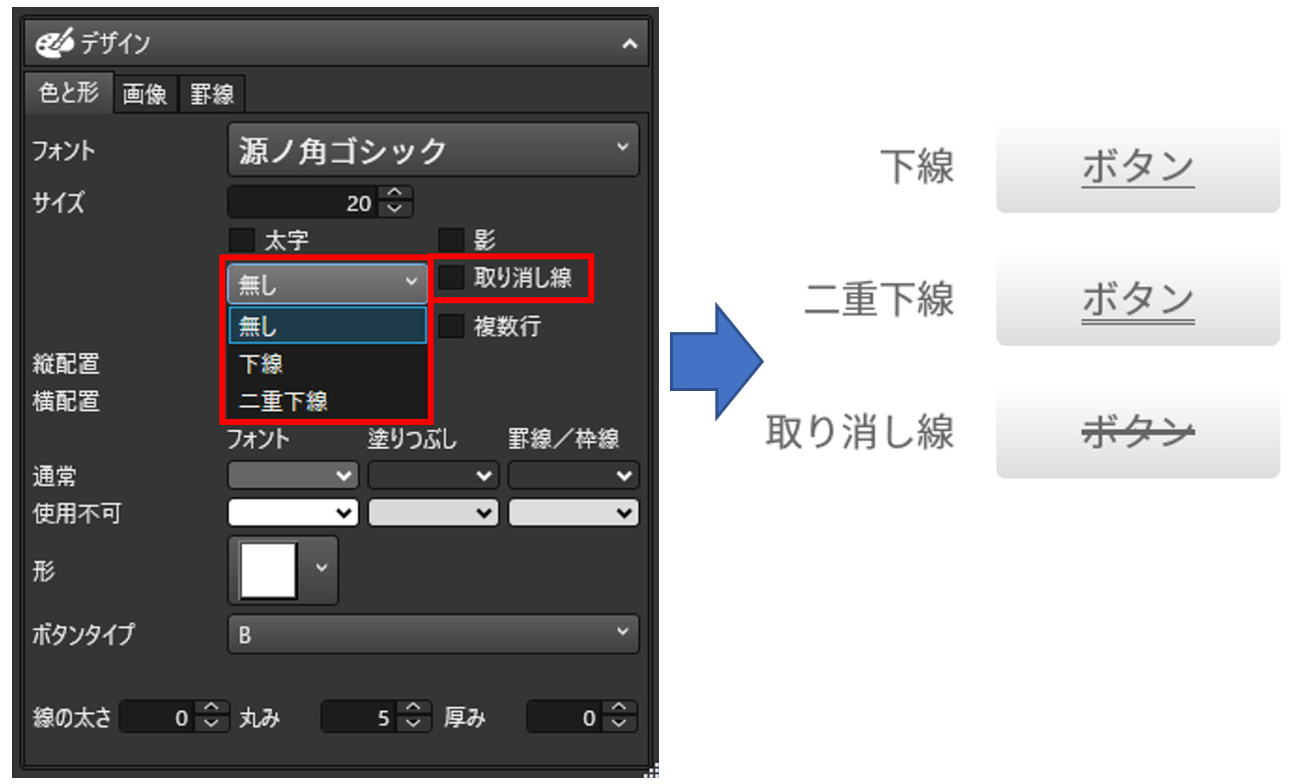The width and height of the screenshot is (1293, 784).
Task: Enable the 太字 checkbox
Action: click(x=242, y=238)
